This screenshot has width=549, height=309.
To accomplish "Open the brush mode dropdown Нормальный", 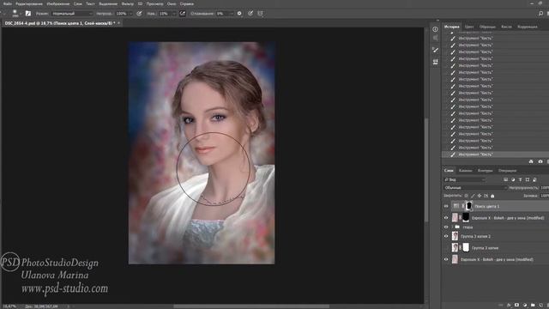I will click(x=72, y=14).
